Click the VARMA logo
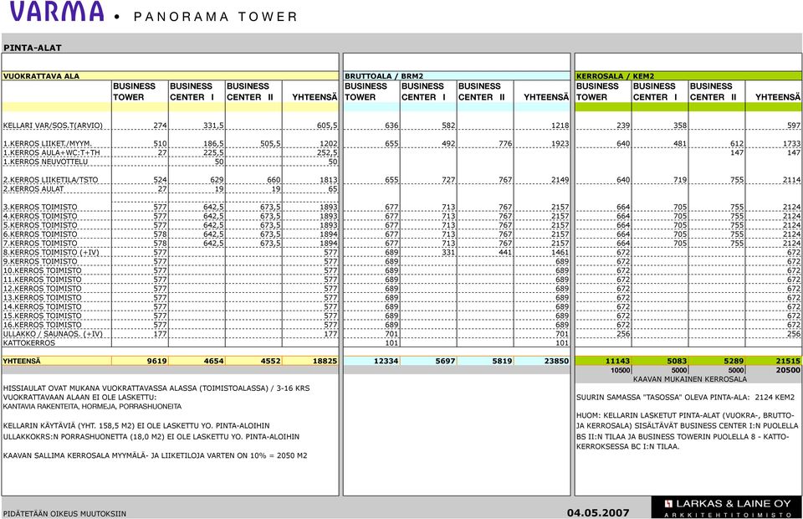This screenshot has height=519, width=803. [57, 12]
